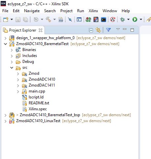Select the Xilinx.spec file
Viewport: 151px width, 159px height.
tap(38, 109)
